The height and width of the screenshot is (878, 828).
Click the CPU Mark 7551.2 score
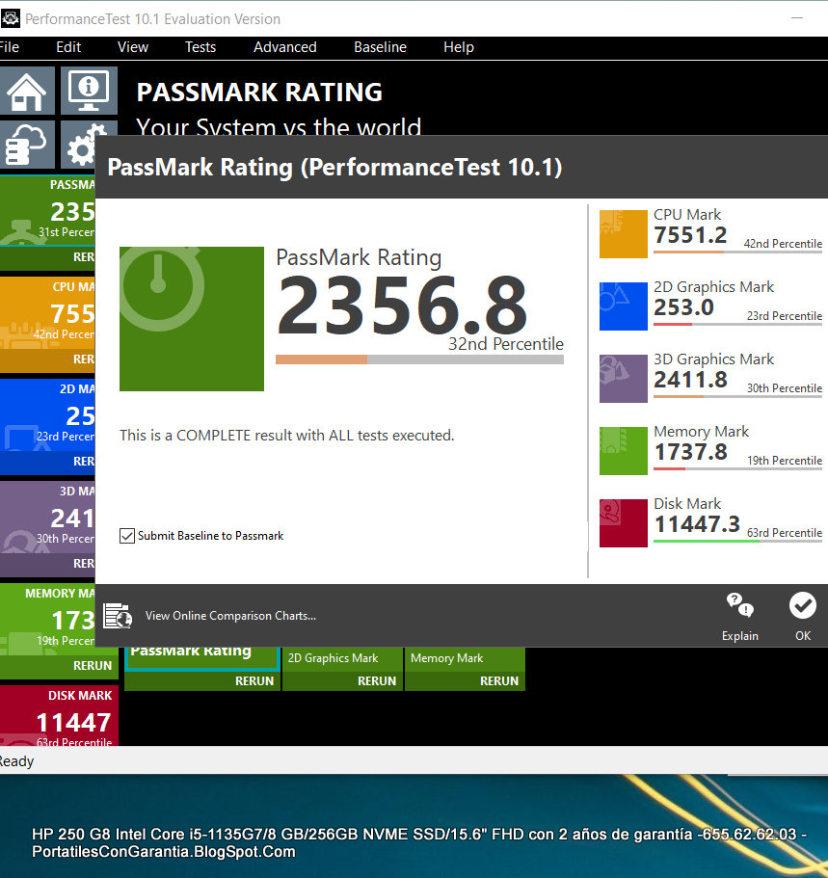(x=690, y=235)
